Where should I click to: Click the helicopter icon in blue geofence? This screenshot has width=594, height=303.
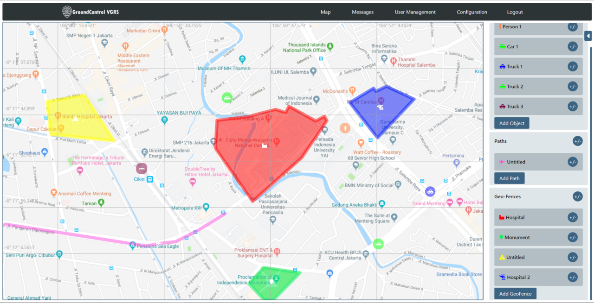[380, 107]
